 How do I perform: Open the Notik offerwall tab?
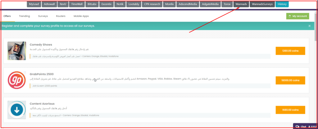[120, 4]
